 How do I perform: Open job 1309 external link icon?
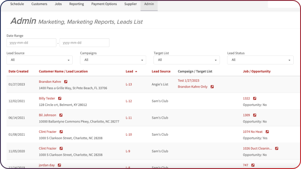pyautogui.click(x=254, y=115)
